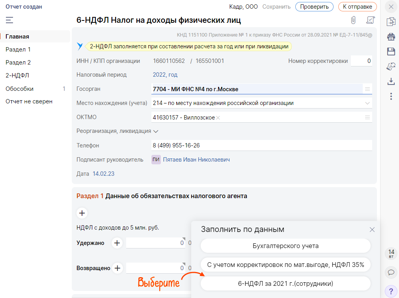This screenshot has height=298, width=399.
Task: Choose 6-НДФЛ за 2021 г.(сотрудники) option
Action: tap(285, 283)
